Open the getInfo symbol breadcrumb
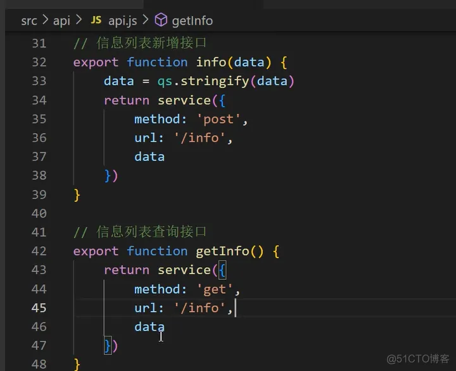456x371 pixels. [193, 21]
